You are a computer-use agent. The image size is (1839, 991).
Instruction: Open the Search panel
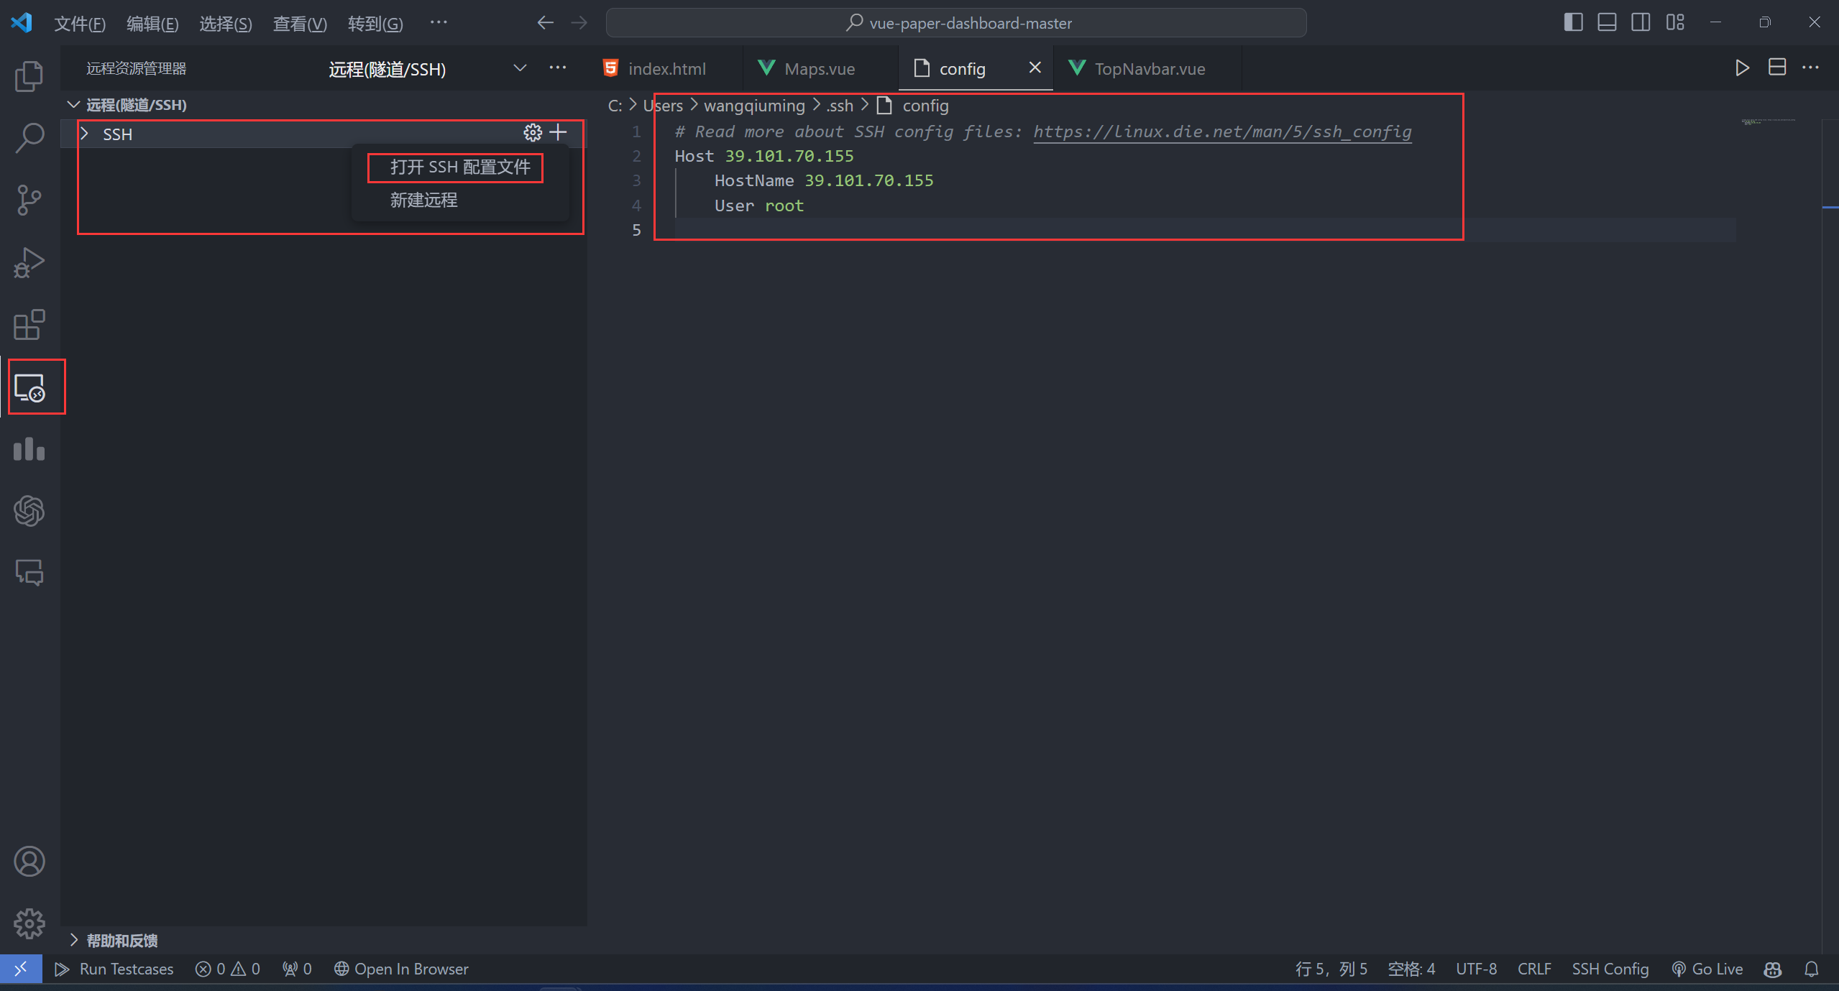[29, 137]
